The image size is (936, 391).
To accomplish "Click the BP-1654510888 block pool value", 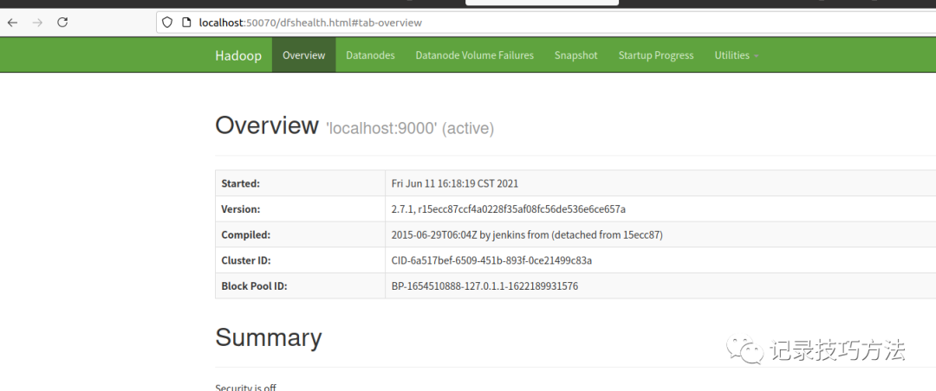I will [484, 286].
